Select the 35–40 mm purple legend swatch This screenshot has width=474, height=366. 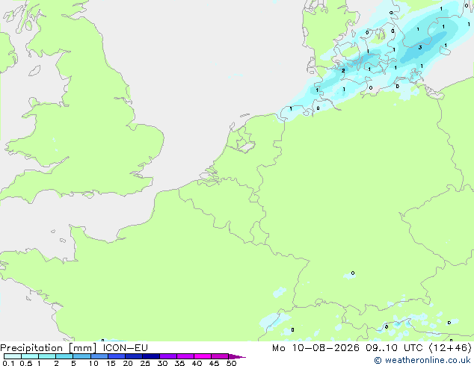click(x=185, y=356)
